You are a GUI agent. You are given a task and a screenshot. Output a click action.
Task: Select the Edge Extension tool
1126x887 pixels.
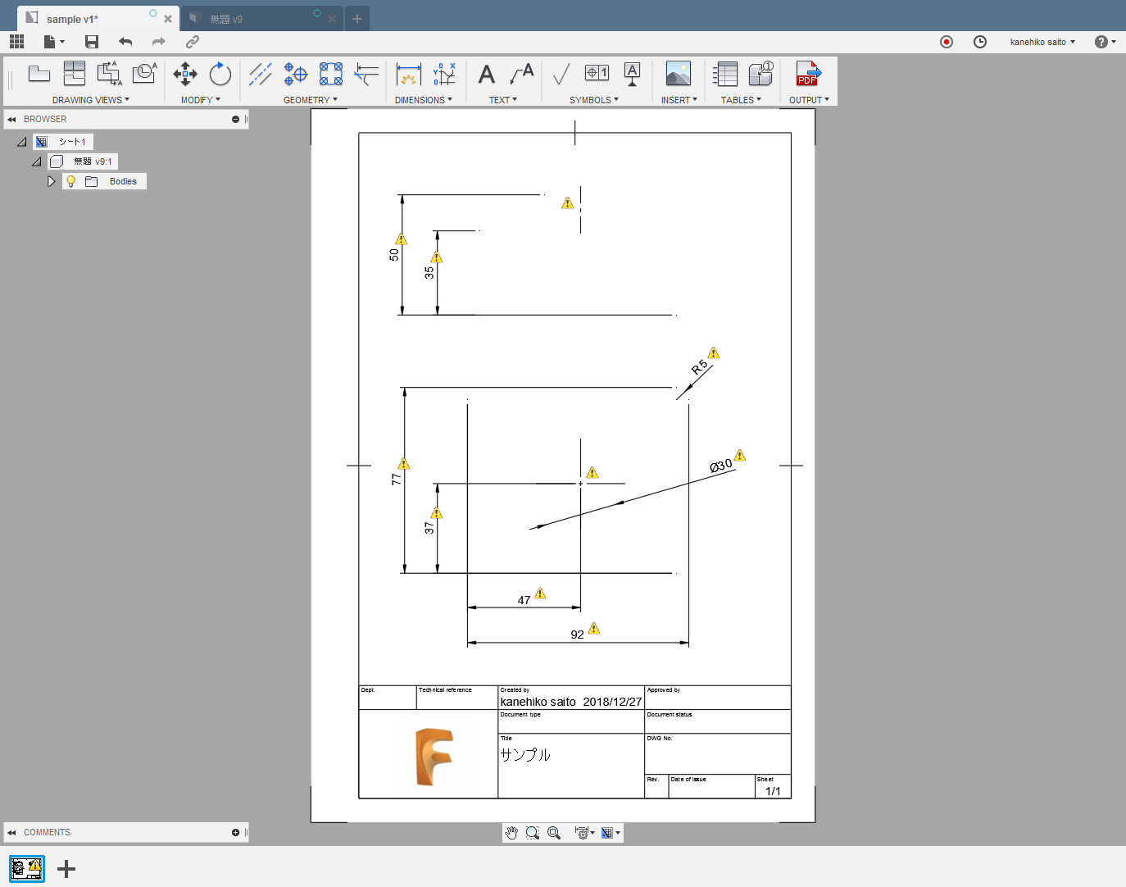[x=366, y=74]
